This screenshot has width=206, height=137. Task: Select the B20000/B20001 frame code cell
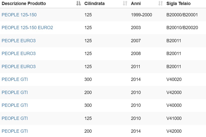click(x=182, y=15)
